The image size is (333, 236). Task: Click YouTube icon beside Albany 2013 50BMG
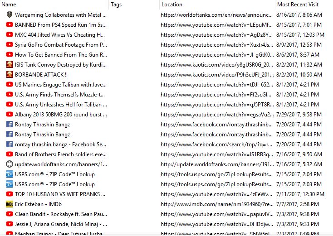(x=10, y=114)
